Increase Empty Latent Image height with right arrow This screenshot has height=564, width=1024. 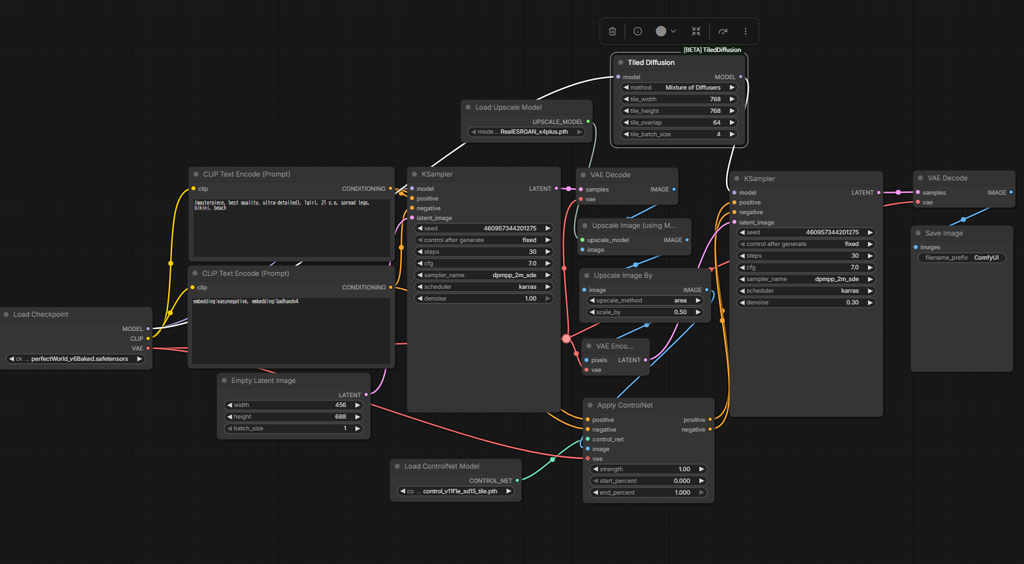357,417
